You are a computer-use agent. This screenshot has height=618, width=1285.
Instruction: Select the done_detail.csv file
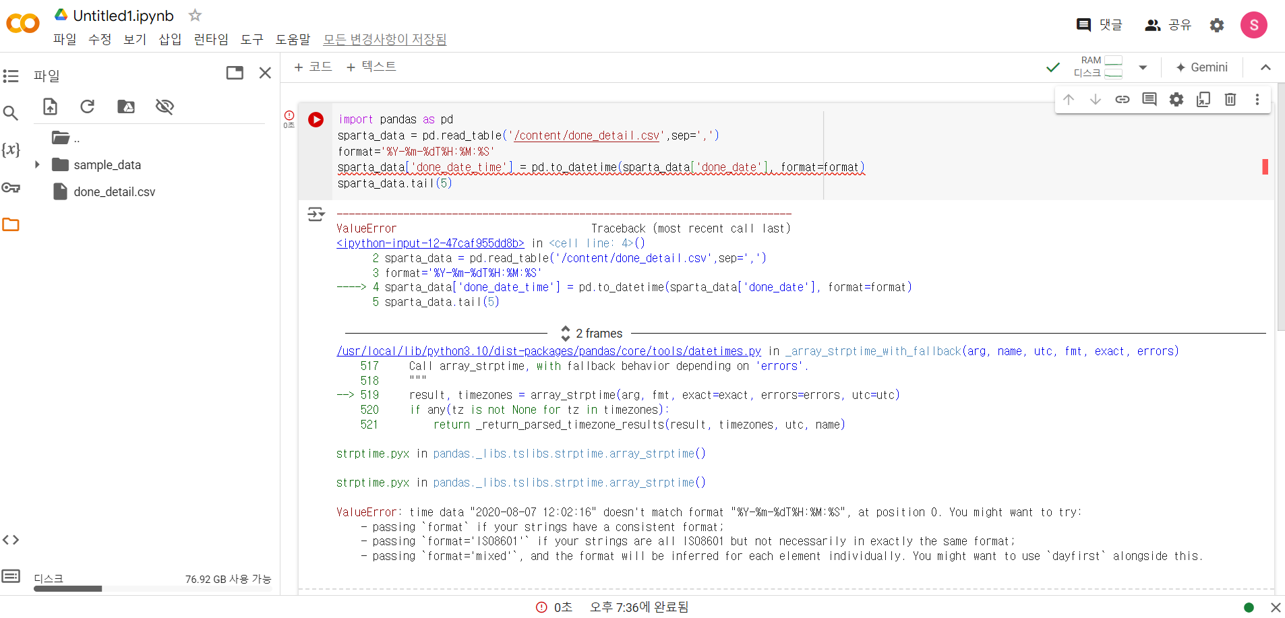pos(115,192)
